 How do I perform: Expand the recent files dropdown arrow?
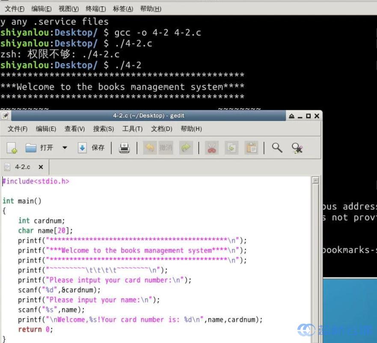(x=65, y=148)
